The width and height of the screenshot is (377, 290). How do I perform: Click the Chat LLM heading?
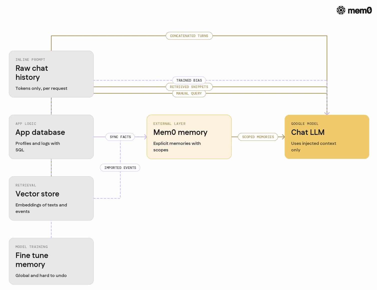(x=308, y=132)
